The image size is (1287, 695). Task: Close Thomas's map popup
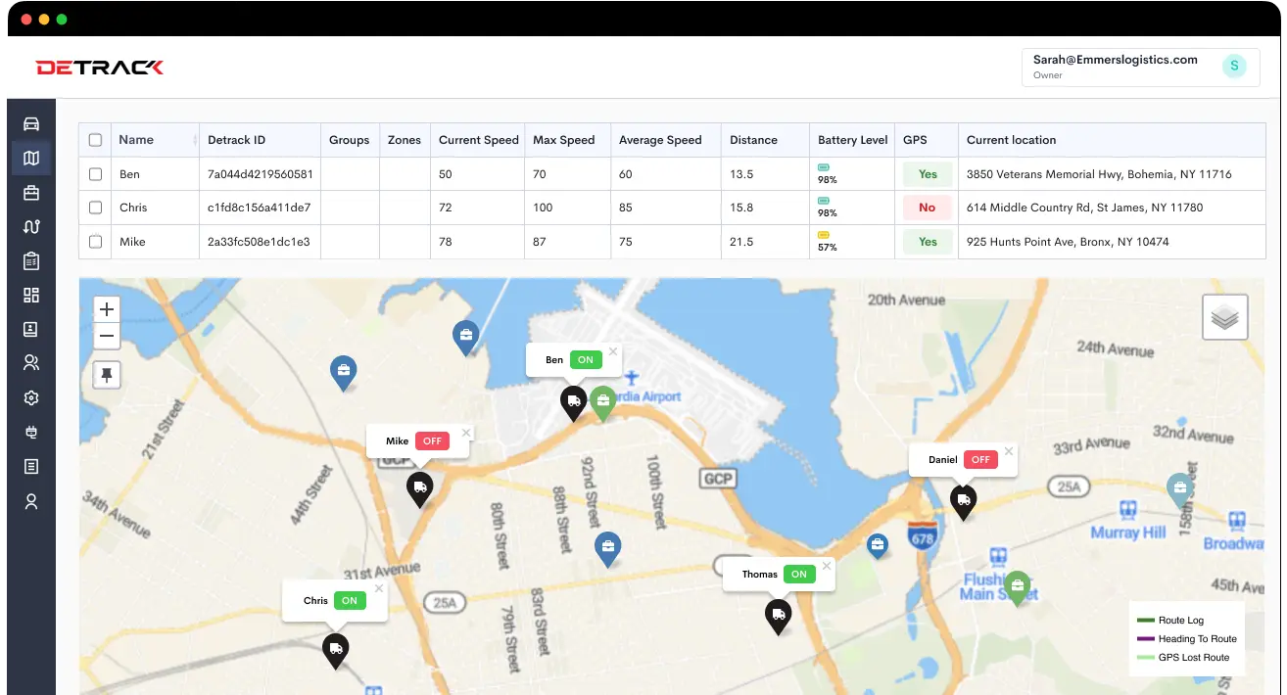click(827, 566)
